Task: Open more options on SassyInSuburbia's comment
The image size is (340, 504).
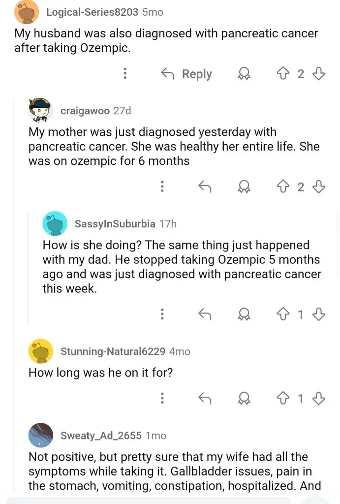Action: tap(162, 314)
